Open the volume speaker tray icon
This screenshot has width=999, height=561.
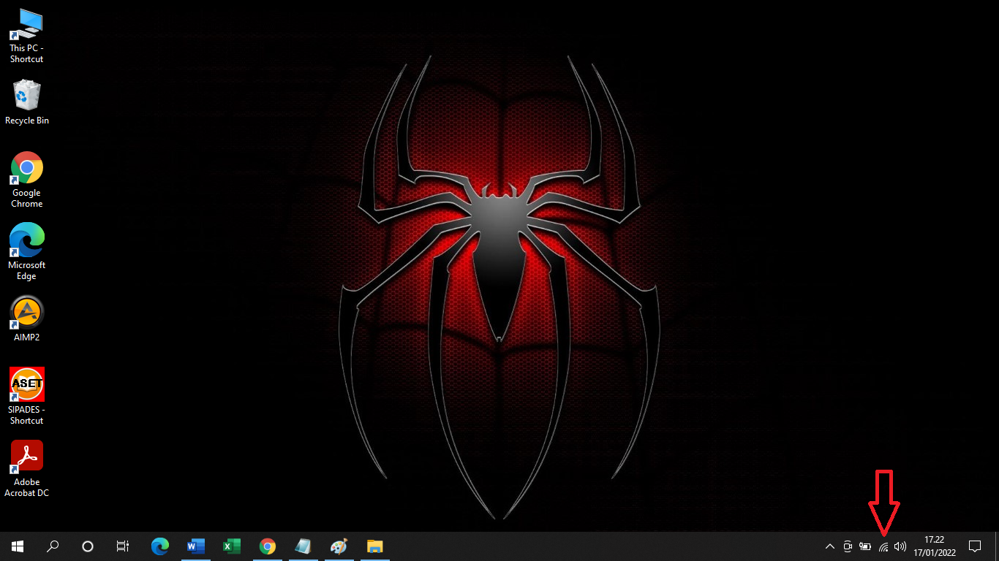click(901, 546)
